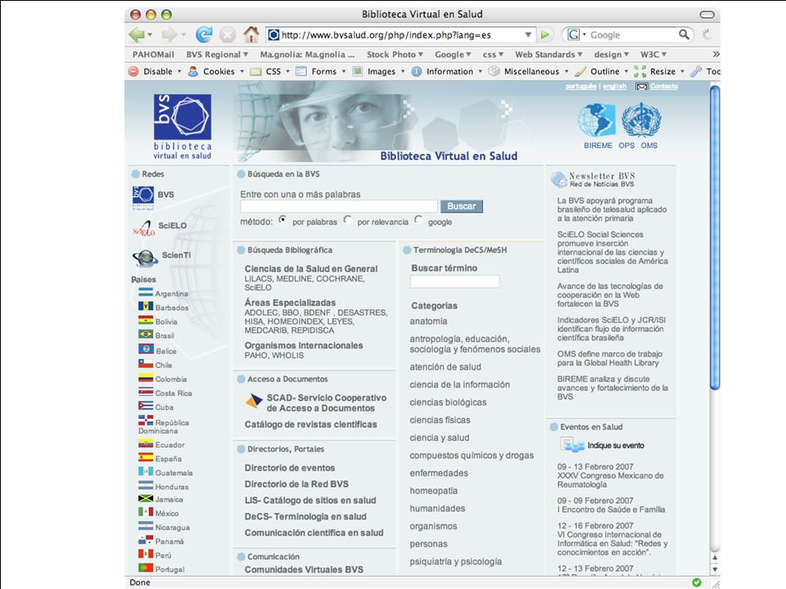Screen dimensions: 786x589
Task: Expand the W3C bookmarks folder
Action: pyautogui.click(x=653, y=54)
